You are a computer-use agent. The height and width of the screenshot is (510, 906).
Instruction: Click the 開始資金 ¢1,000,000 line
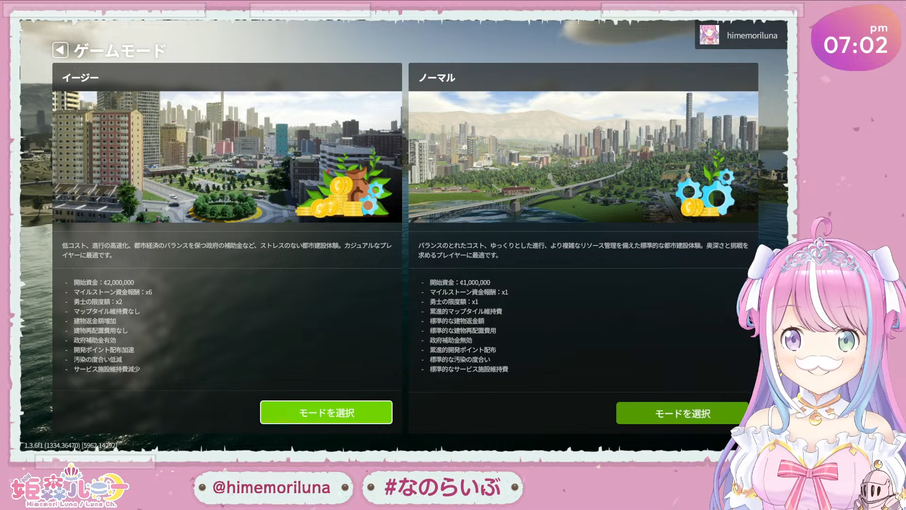pyautogui.click(x=460, y=282)
